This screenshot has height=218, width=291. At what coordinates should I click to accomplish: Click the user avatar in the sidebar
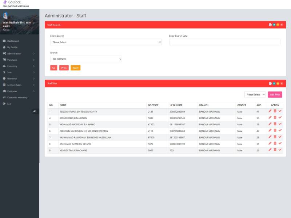(5, 15)
